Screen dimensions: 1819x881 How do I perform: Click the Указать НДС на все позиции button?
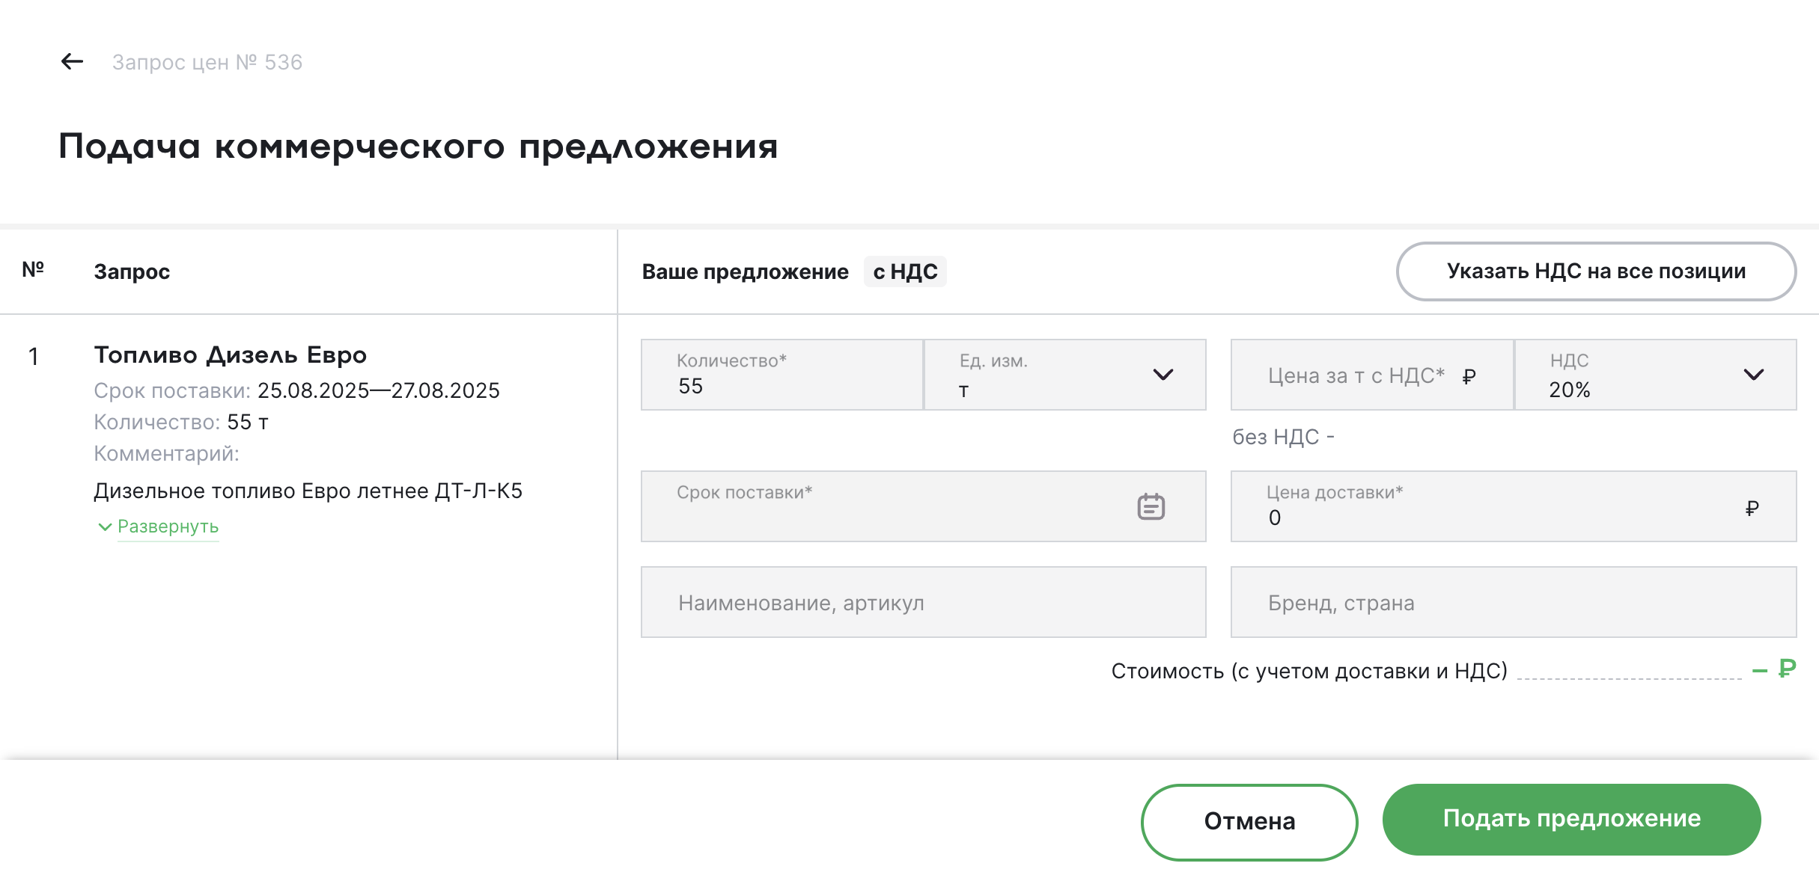tap(1596, 271)
